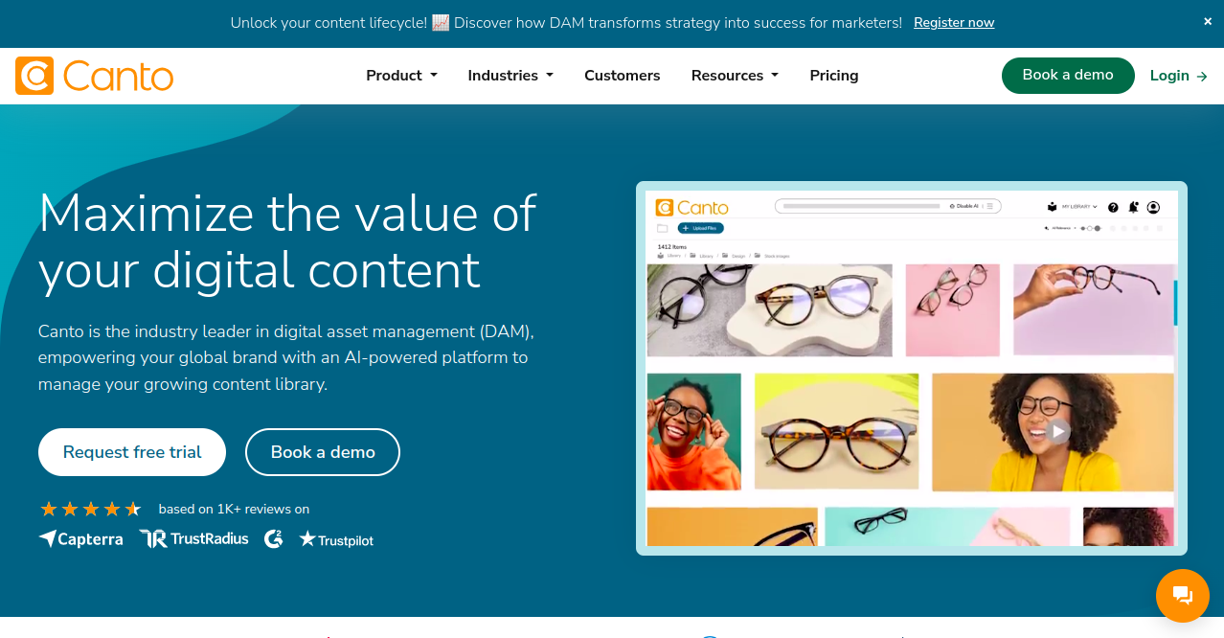Click the TrustRadius review logo
The width and height of the screenshot is (1224, 638).
(x=193, y=538)
